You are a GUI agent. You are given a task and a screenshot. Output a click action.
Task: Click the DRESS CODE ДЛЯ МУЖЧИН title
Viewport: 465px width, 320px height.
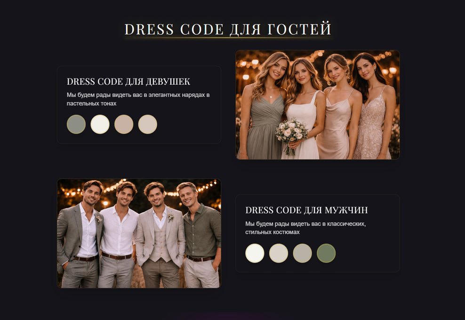pyautogui.click(x=307, y=210)
